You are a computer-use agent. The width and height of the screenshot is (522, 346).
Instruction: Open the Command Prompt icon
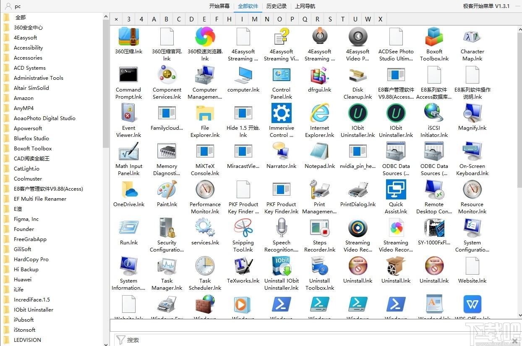point(128,75)
